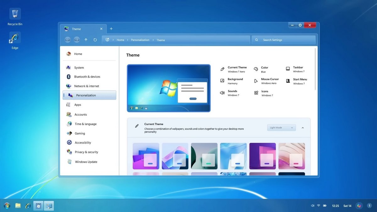This screenshot has height=212, width=377.
Task: Select Personalization in the sidebar
Action: 89,95
